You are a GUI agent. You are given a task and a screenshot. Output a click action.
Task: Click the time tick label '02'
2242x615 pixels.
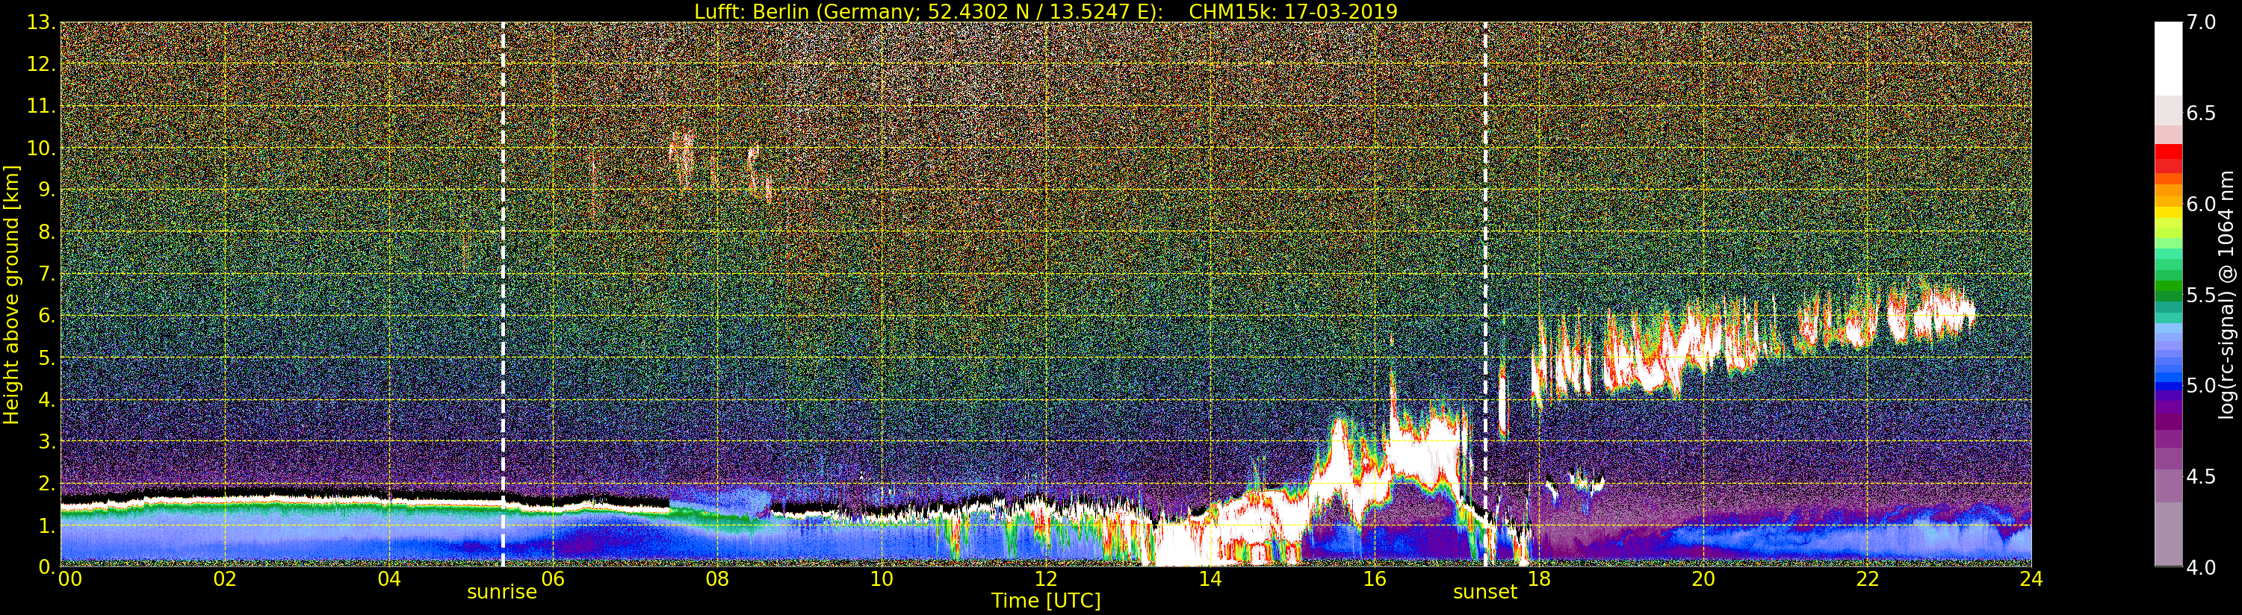coord(226,579)
